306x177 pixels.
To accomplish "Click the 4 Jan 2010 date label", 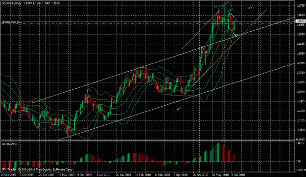I will point(103,175).
